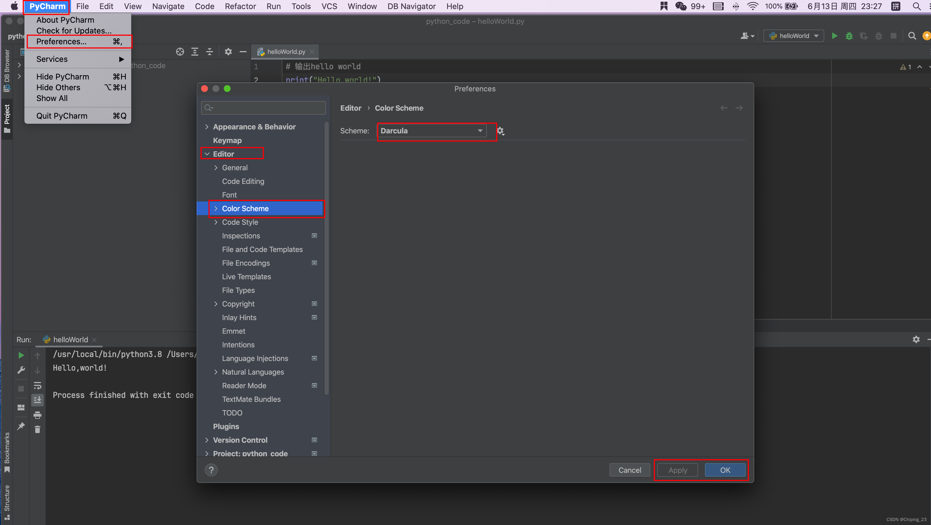Close the helloWorld.py editor tab

pos(312,52)
